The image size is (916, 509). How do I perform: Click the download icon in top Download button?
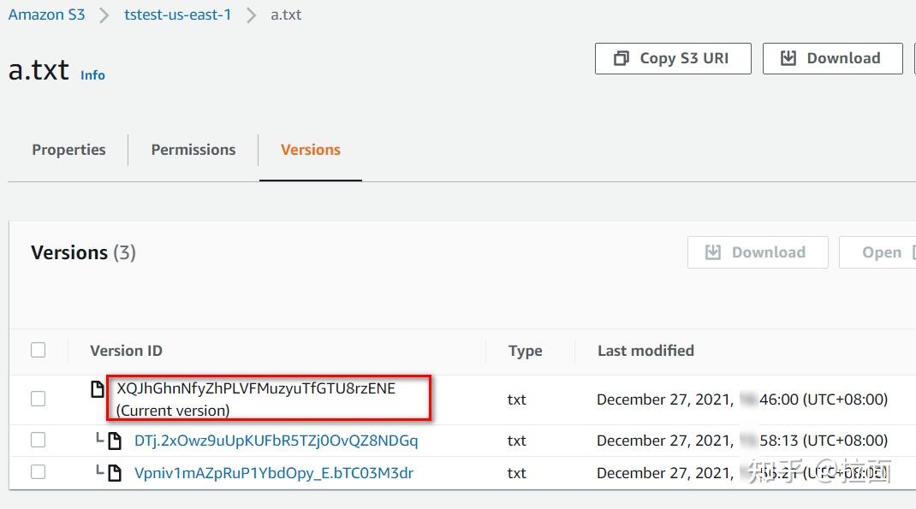788,58
